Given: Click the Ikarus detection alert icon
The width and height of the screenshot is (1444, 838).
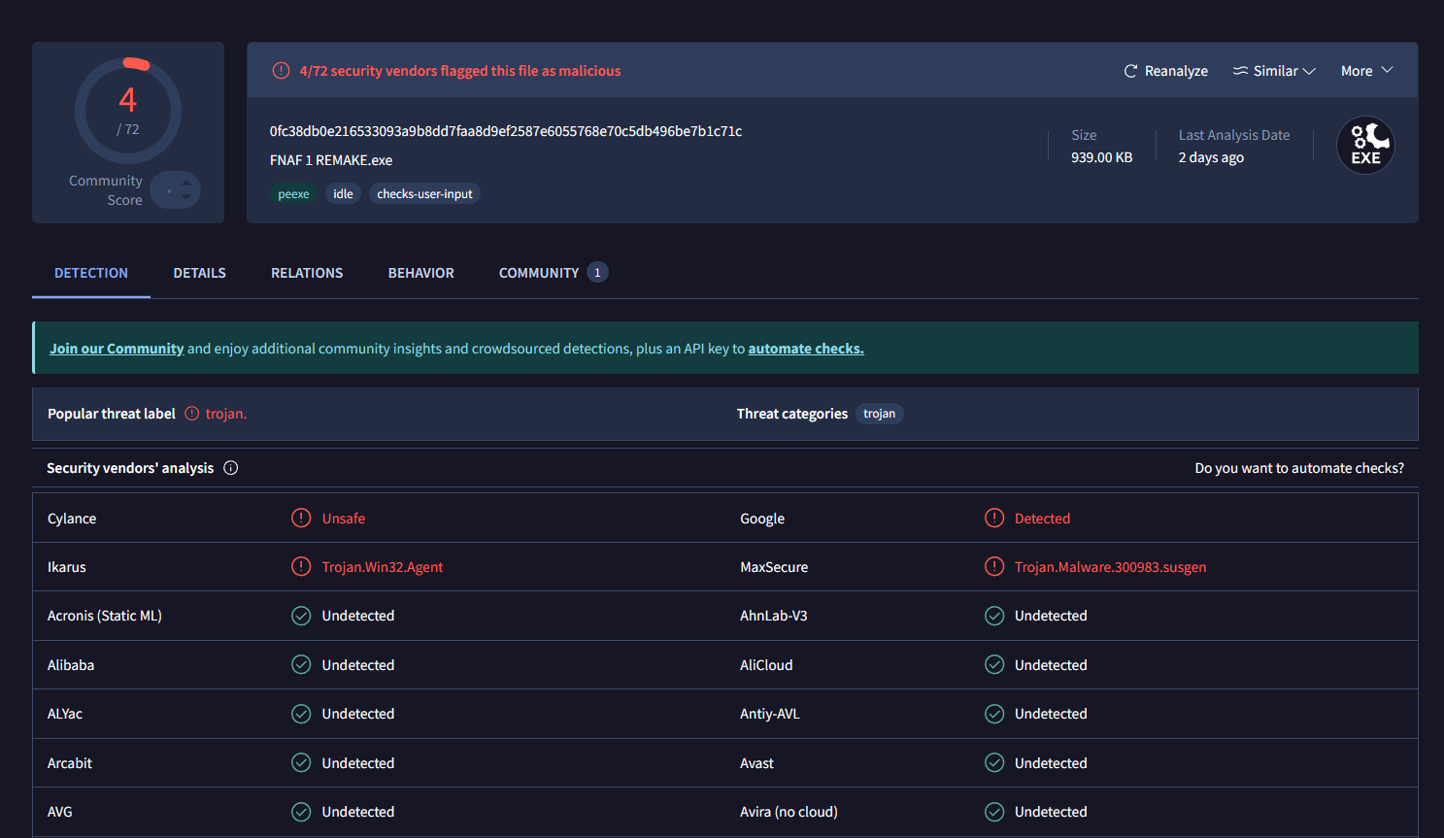Looking at the screenshot, I should (x=301, y=566).
